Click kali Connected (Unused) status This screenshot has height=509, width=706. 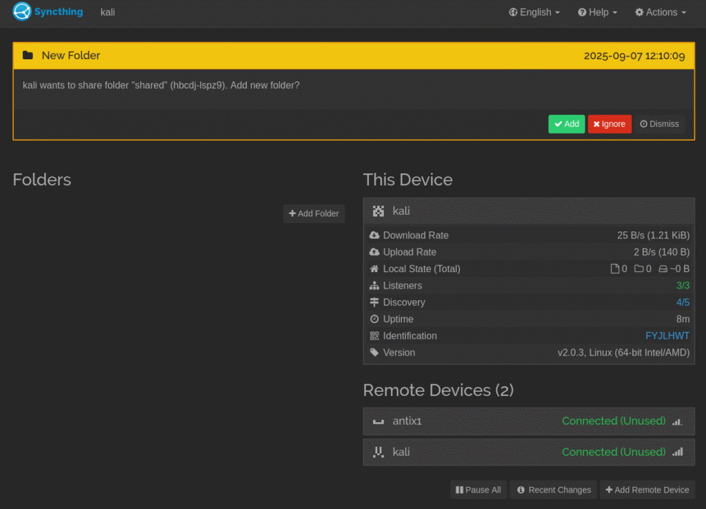[x=613, y=452]
